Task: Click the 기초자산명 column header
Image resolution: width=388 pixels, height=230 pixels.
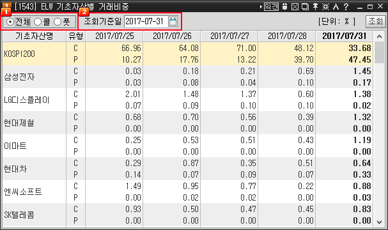Action: [x=35, y=36]
